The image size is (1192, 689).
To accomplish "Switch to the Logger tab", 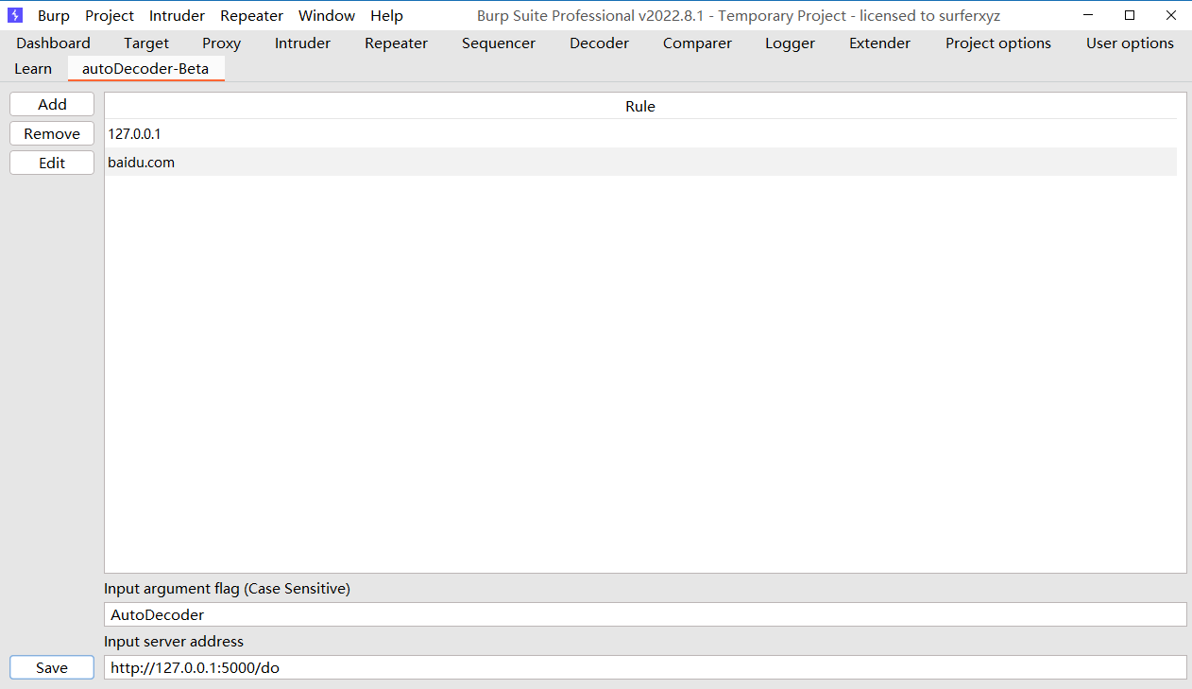I will pos(790,43).
